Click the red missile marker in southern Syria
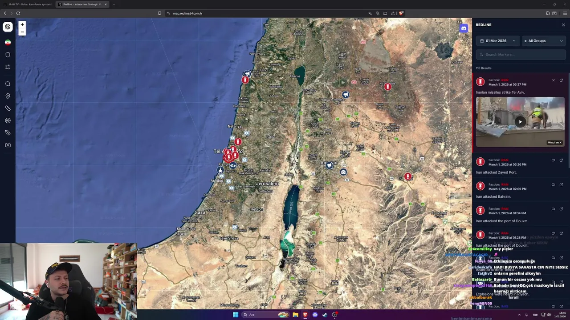 (388, 87)
